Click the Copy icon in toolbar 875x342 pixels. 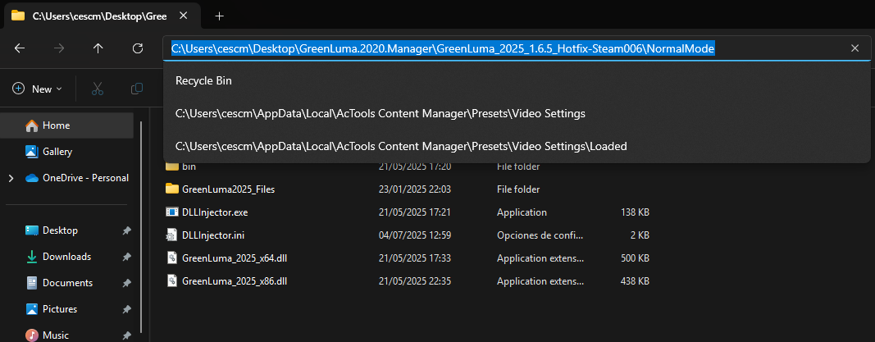pos(137,89)
